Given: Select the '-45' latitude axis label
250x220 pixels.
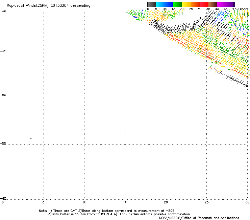Looking at the screenshot, I should pos(3,51).
